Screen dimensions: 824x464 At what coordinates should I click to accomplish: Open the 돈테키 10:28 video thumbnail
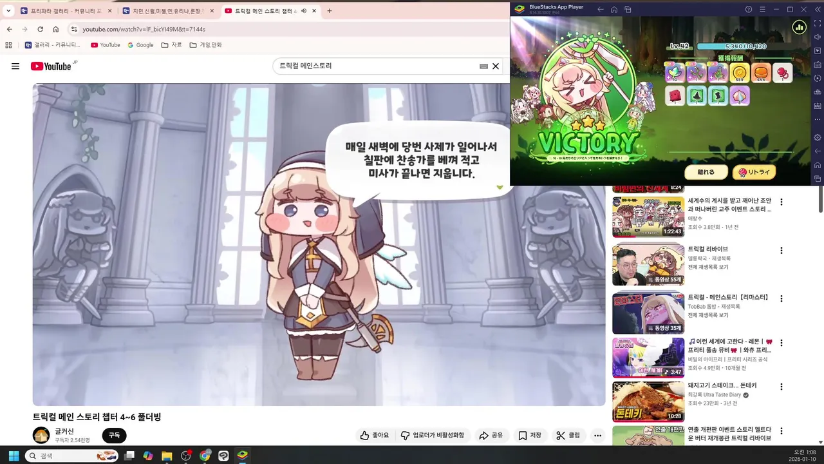[x=648, y=402]
